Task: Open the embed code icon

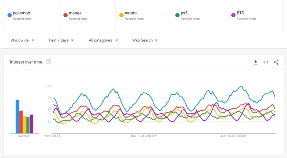Action: point(266,62)
